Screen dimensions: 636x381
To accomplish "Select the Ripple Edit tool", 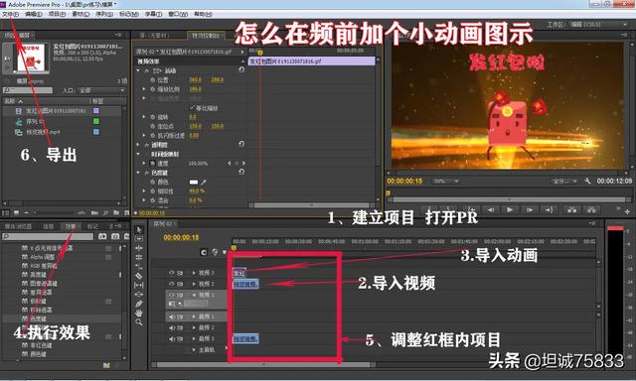I will pyautogui.click(x=139, y=248).
